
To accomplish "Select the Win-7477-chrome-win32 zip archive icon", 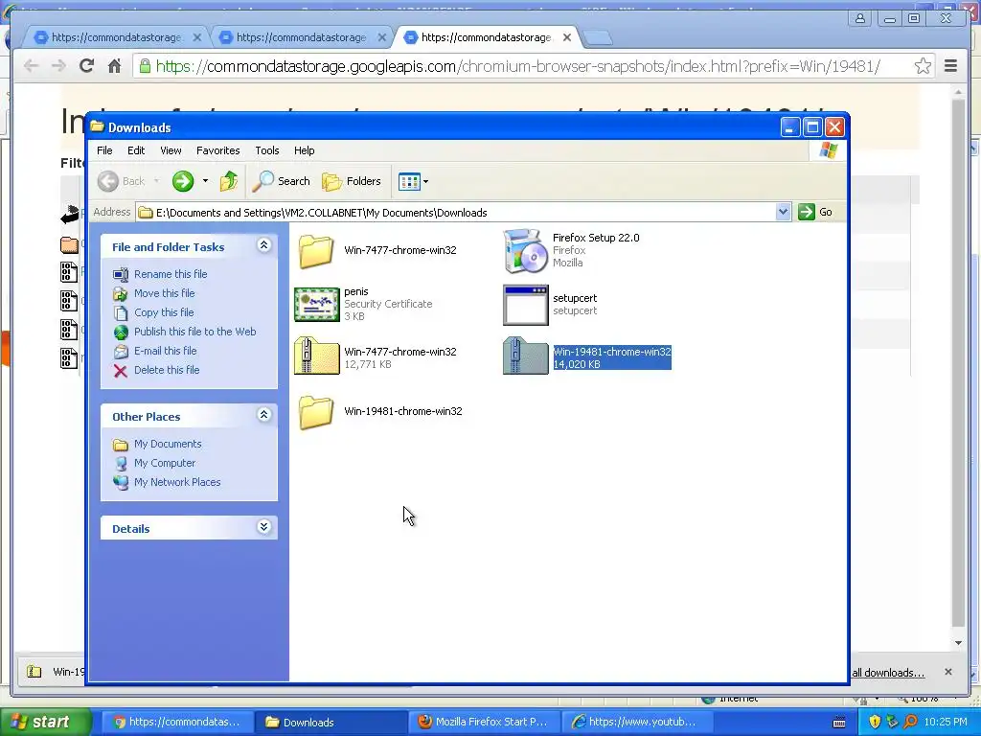I will pyautogui.click(x=316, y=356).
